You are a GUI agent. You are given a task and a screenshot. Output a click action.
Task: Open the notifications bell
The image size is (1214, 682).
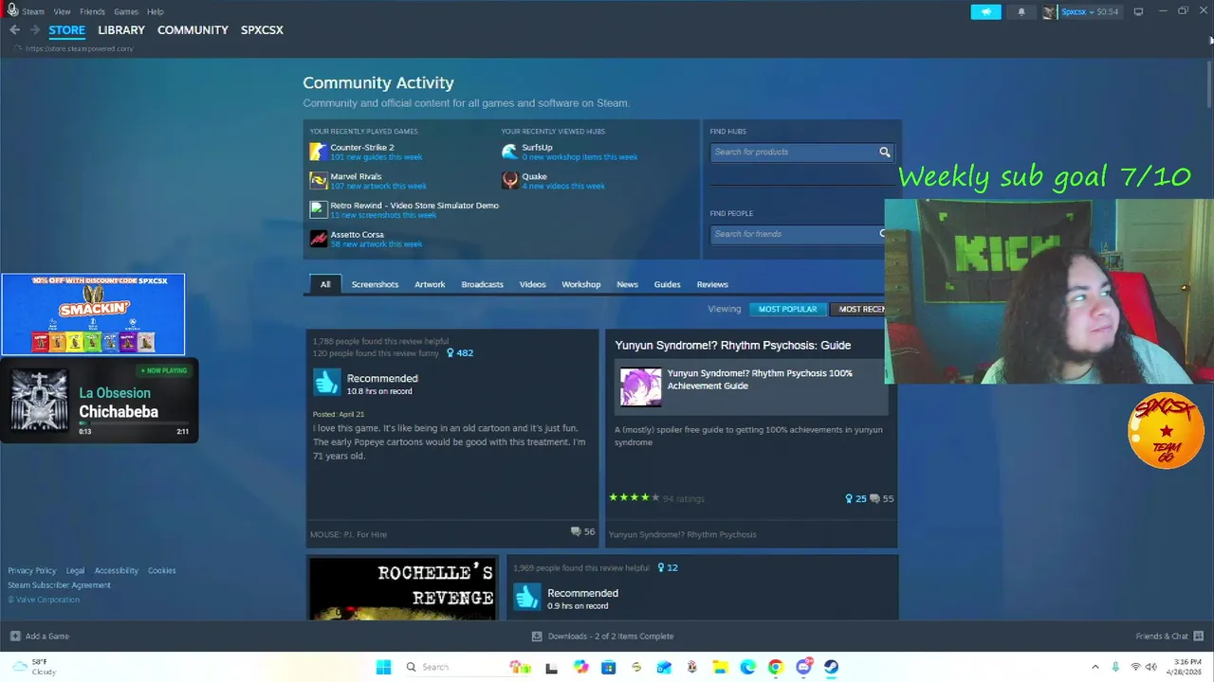[1021, 11]
